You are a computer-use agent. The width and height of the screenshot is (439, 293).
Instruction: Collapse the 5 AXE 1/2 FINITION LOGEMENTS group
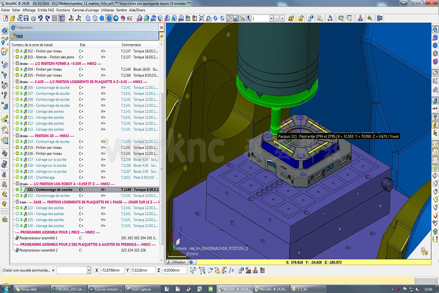(x=17, y=81)
